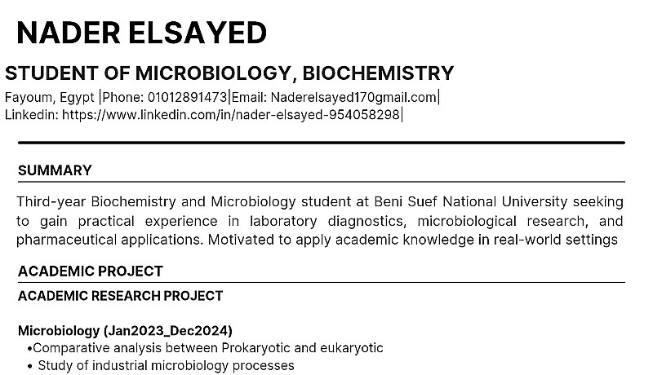This screenshot has height=375, width=653.
Task: Click the Comparative analysis bullet point
Action: [x=208, y=348]
